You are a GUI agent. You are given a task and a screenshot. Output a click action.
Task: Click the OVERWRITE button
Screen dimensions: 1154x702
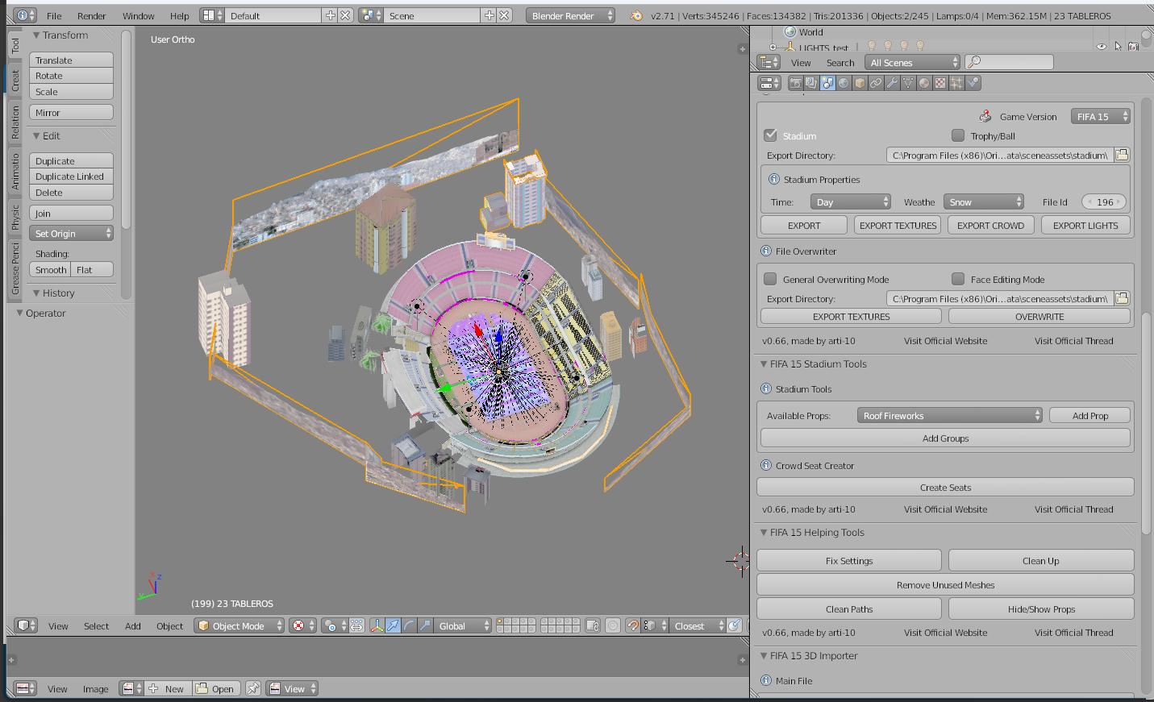click(x=1039, y=316)
